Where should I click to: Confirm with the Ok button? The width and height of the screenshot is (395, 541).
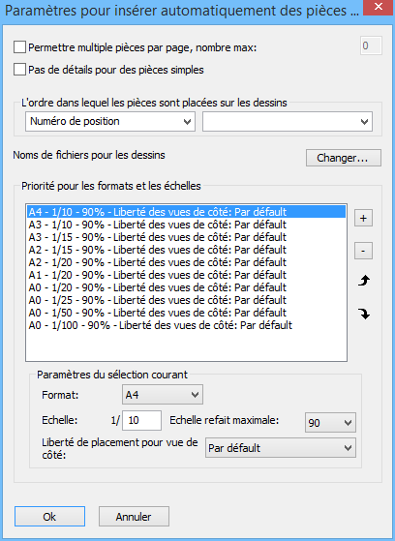click(49, 517)
